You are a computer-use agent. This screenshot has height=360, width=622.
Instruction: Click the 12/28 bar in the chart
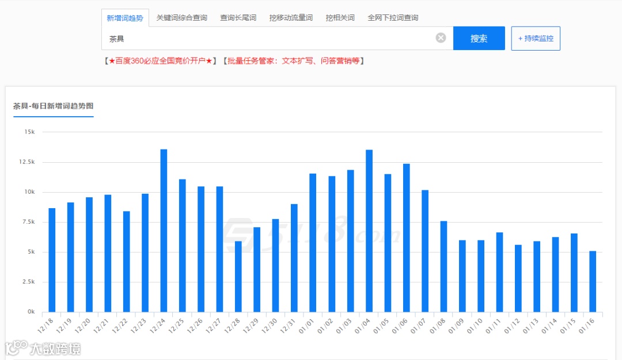click(x=238, y=277)
